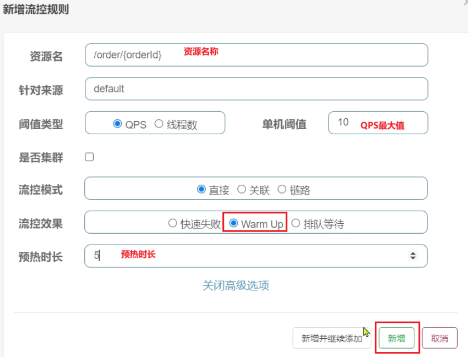Image resolution: width=468 pixels, height=357 pixels.
Task: Click the 资源名 input field
Action: point(257,55)
